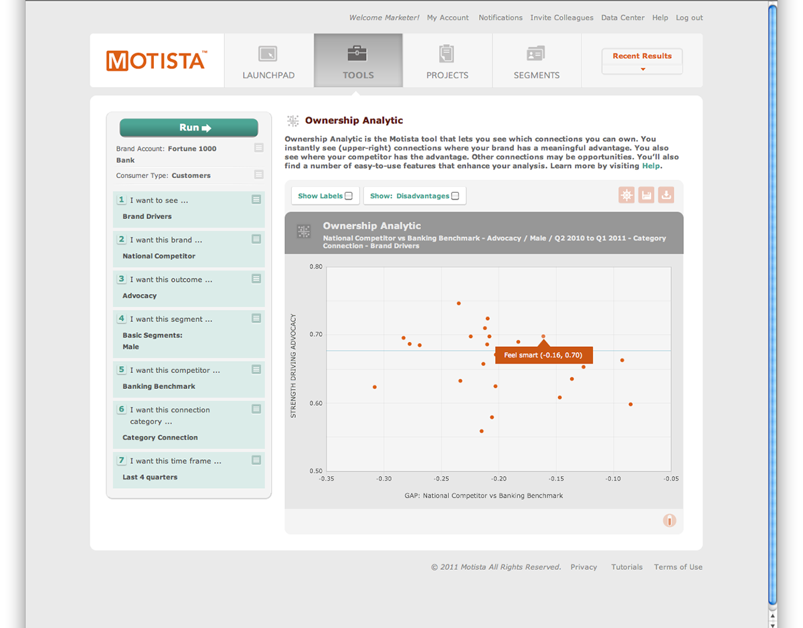Open the Data Center link
Viewport: 803px width, 628px height.
point(623,18)
